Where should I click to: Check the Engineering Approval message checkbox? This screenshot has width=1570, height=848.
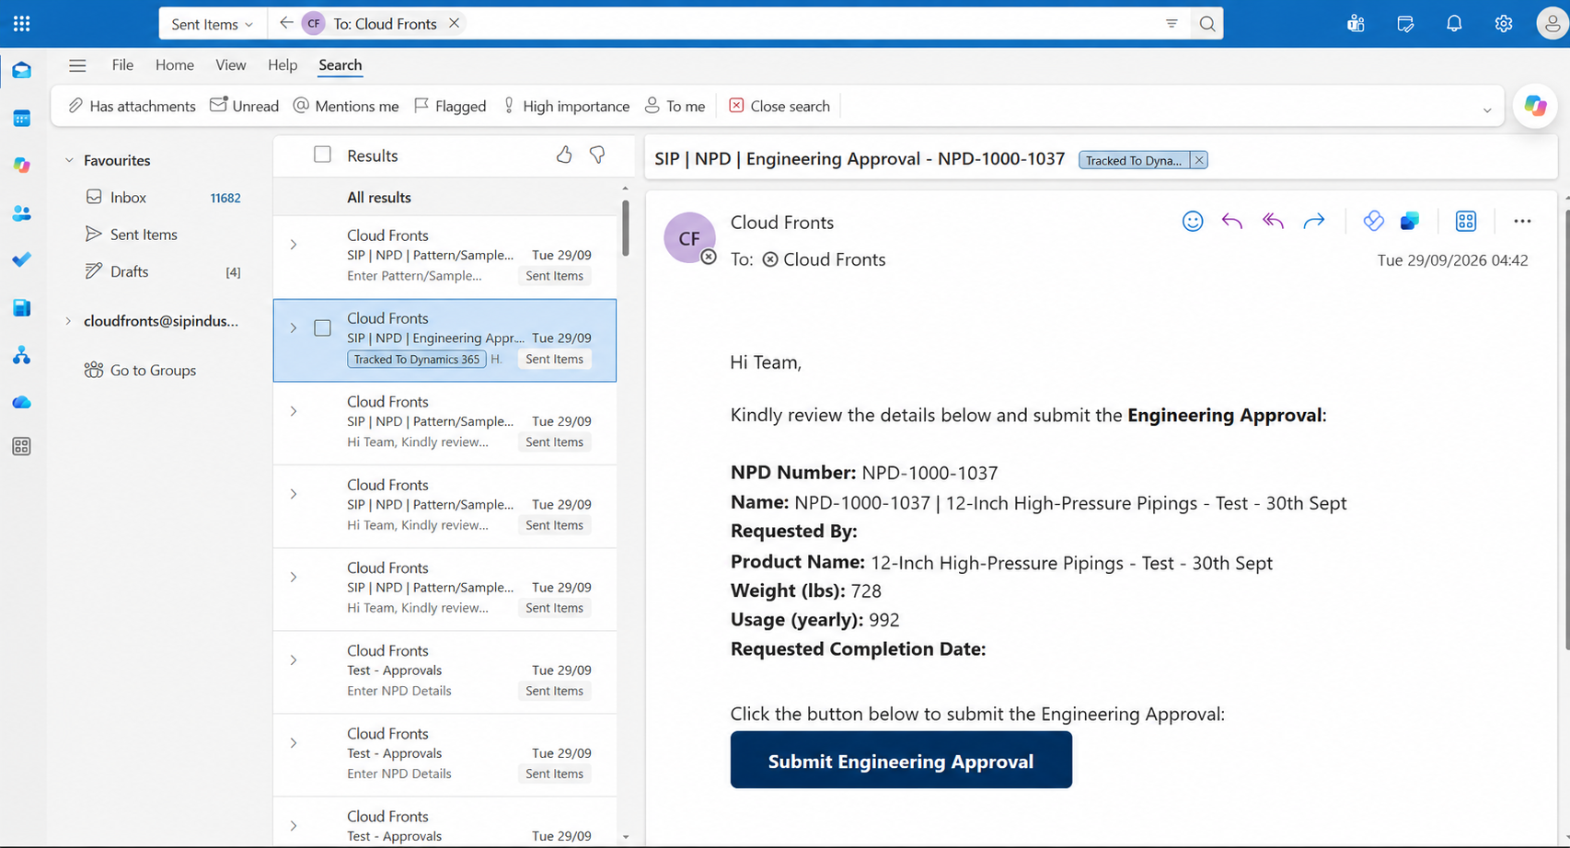click(x=322, y=328)
